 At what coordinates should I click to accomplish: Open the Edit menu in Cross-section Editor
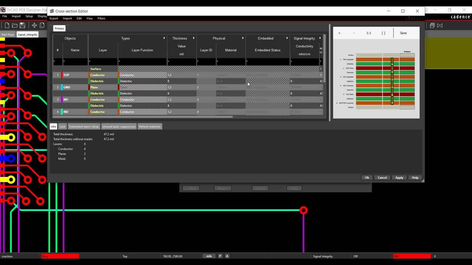tap(79, 18)
